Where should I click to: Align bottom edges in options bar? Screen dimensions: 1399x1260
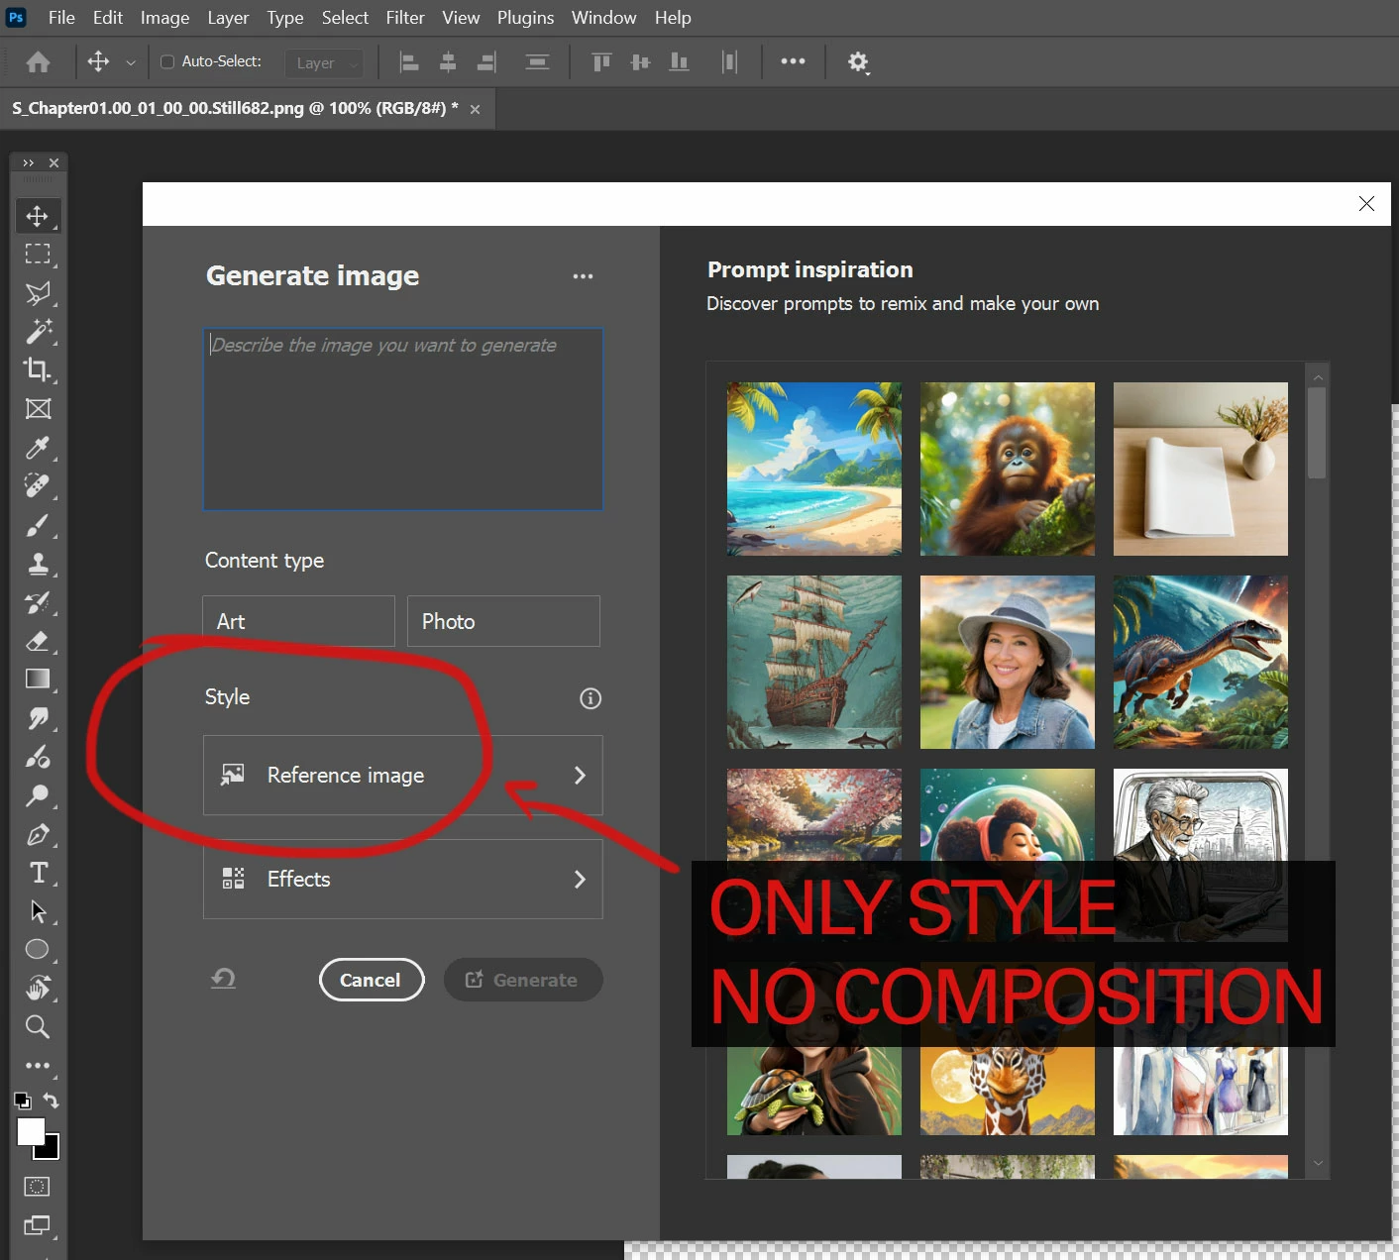coord(680,62)
